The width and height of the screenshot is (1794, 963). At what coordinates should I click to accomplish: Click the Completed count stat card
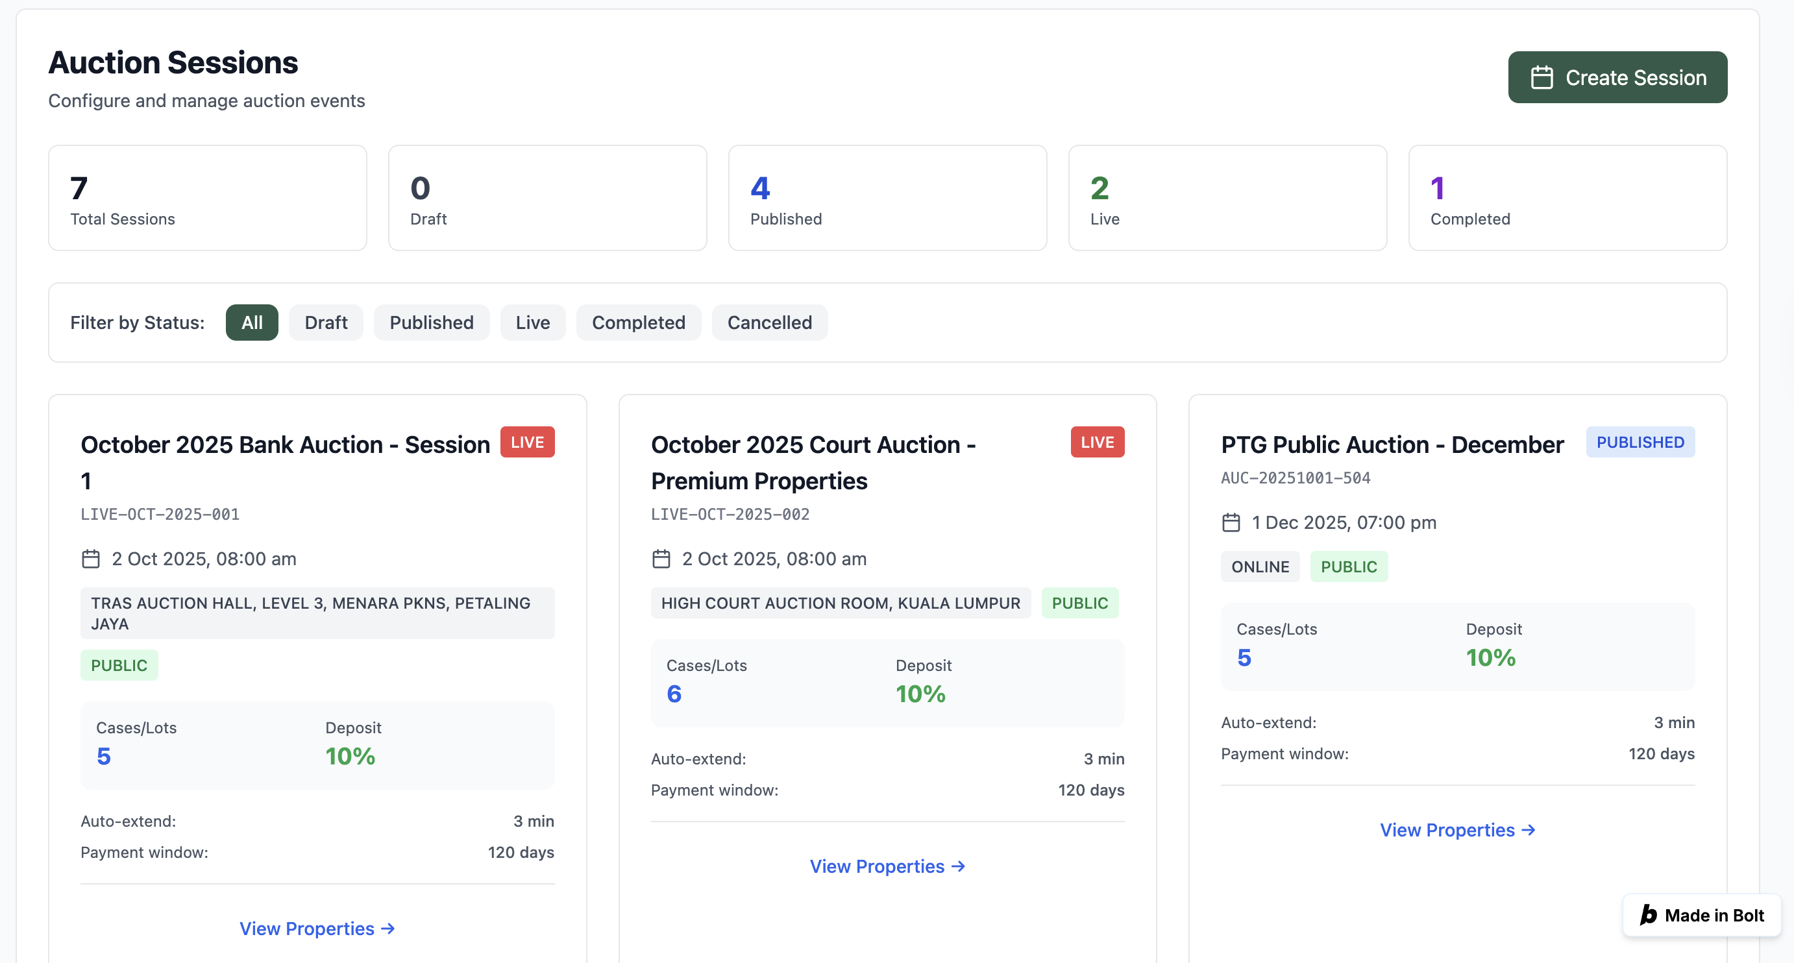click(x=1567, y=198)
